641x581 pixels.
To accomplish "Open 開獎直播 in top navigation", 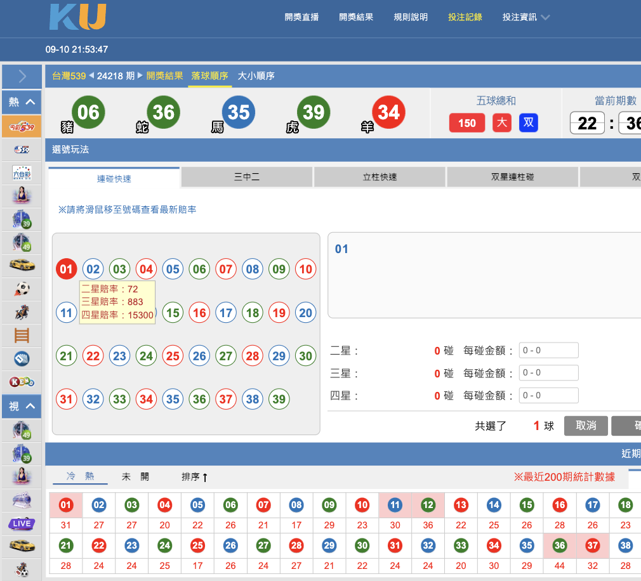I will (x=301, y=17).
